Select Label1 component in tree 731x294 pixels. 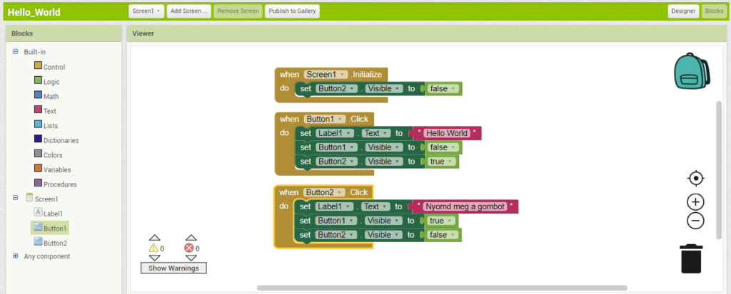[x=48, y=214]
